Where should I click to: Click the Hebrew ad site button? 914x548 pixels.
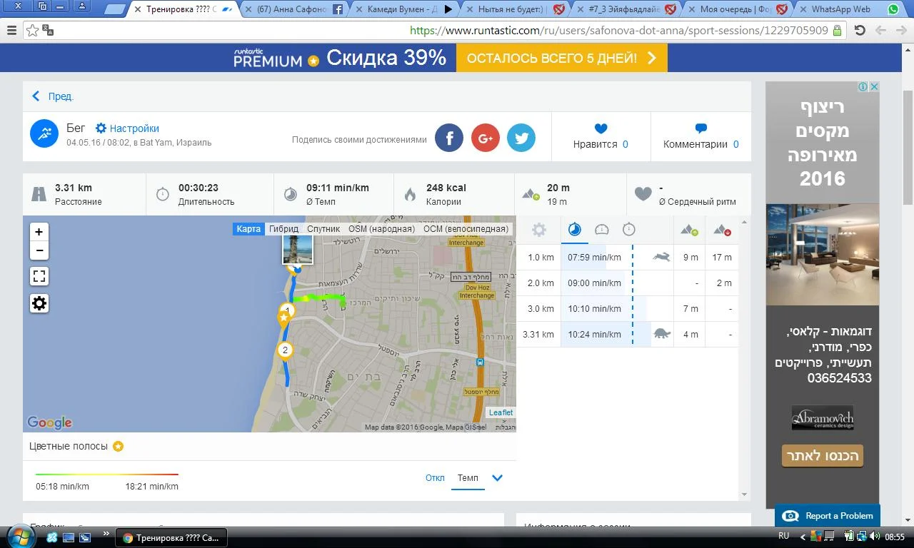[823, 455]
